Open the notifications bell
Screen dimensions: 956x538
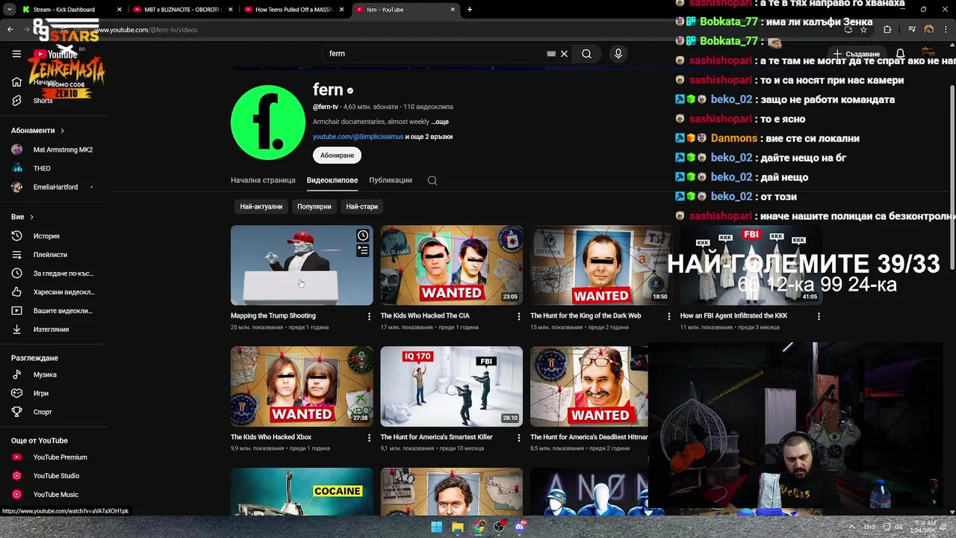coord(901,54)
